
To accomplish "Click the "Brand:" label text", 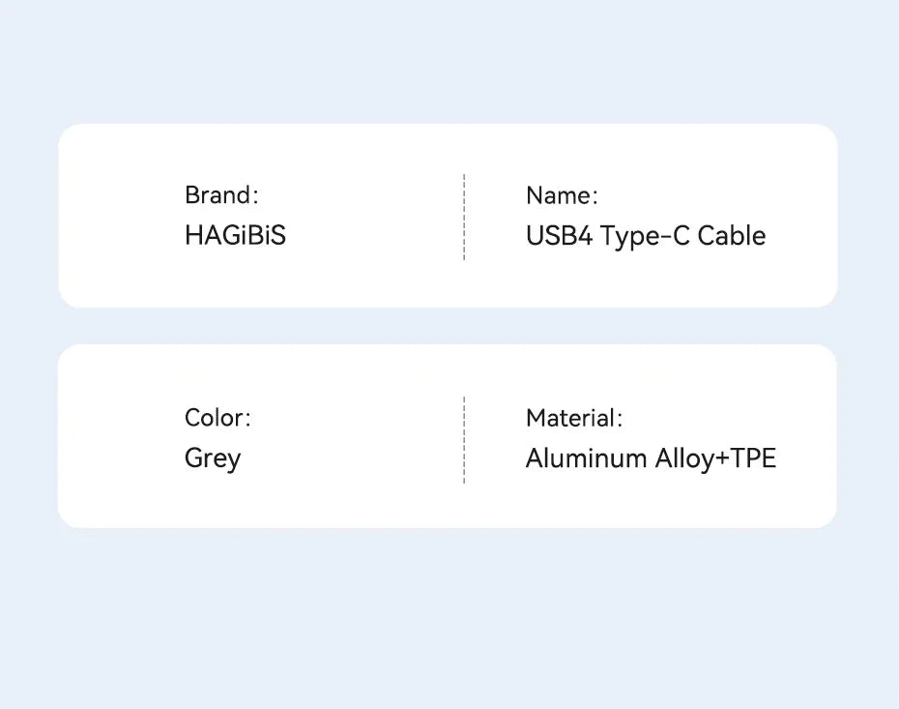I will tap(221, 195).
